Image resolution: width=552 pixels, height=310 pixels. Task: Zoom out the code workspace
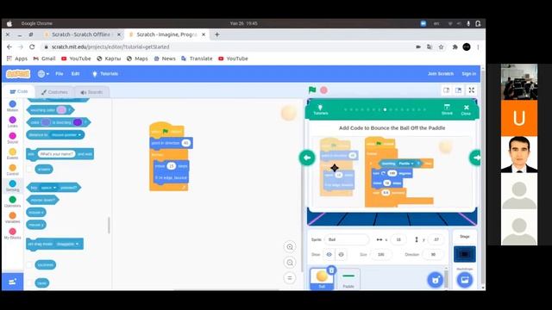coord(290,263)
